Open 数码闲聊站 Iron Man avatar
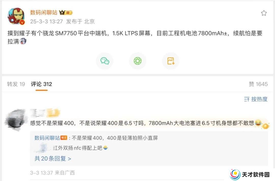The width and height of the screenshot is (275, 181). pyautogui.click(x=16, y=16)
